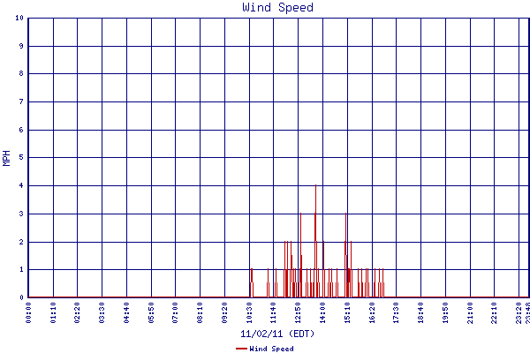This screenshot has width=530, height=353.
Task: Click the 03:30 time label
Action: click(102, 312)
